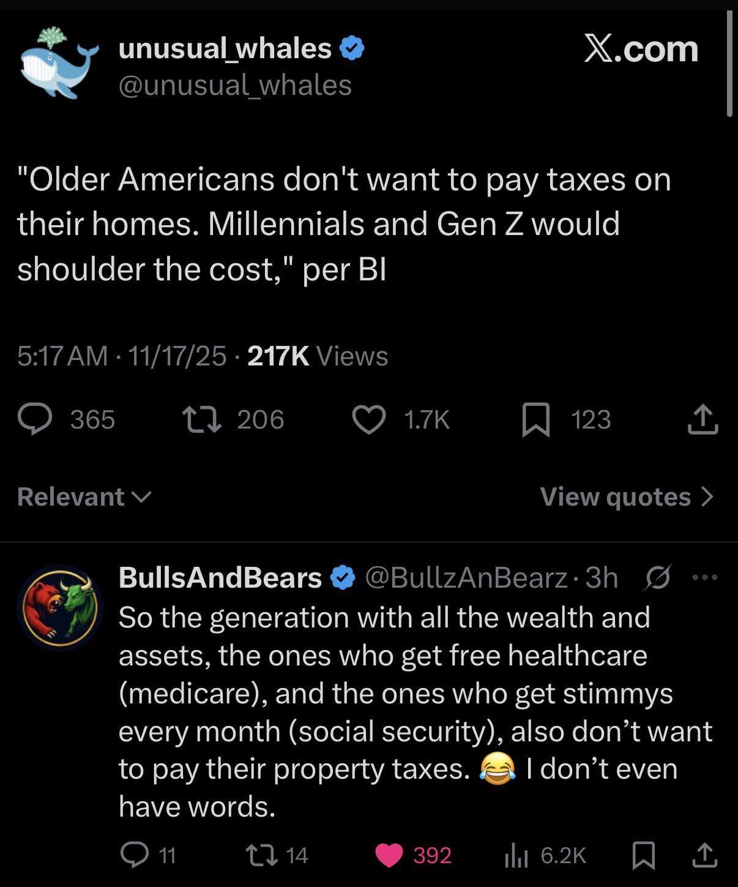Reply to the unusual_whales post
Screen dimensions: 738x887
(35, 420)
